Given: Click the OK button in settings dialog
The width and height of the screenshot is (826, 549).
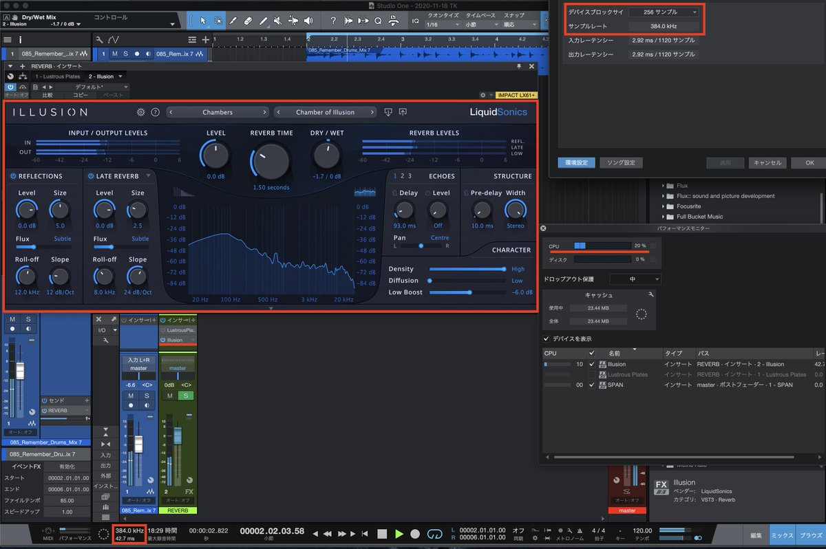Looking at the screenshot, I should pyautogui.click(x=809, y=163).
